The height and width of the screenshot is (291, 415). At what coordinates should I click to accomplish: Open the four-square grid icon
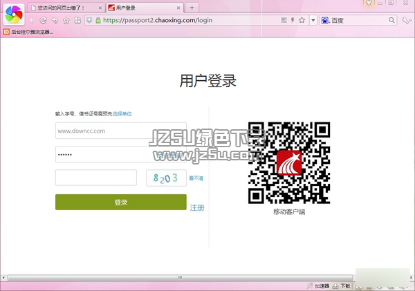coord(77,20)
